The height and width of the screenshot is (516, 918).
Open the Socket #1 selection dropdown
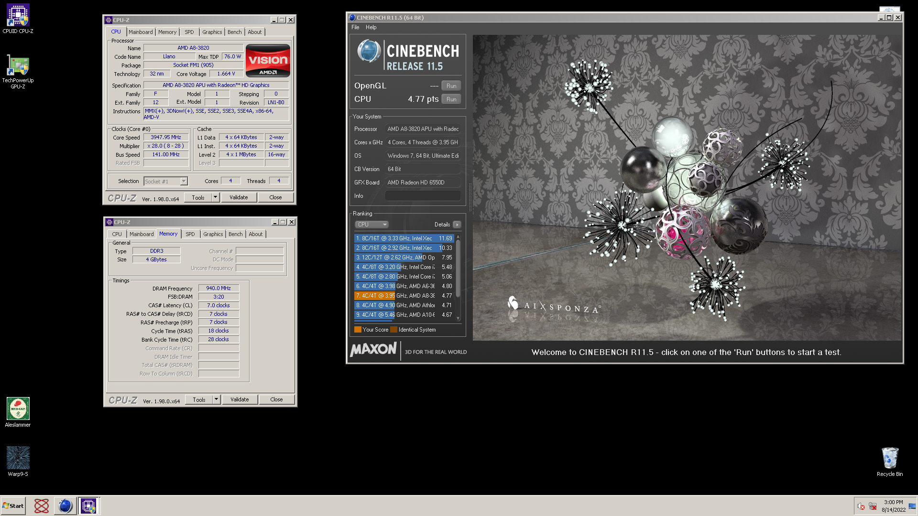[x=166, y=182]
